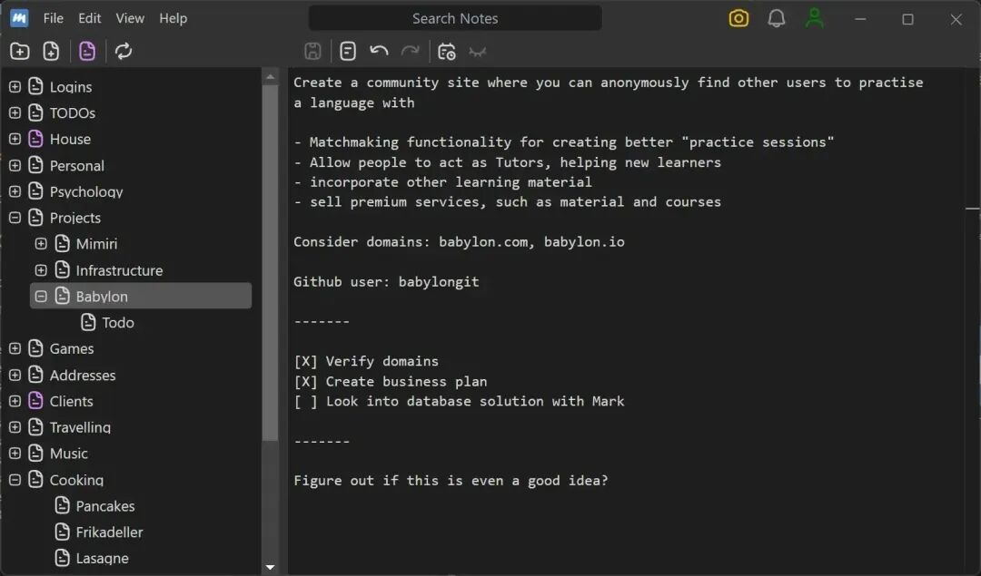Click the purple shared note icon

[87, 51]
